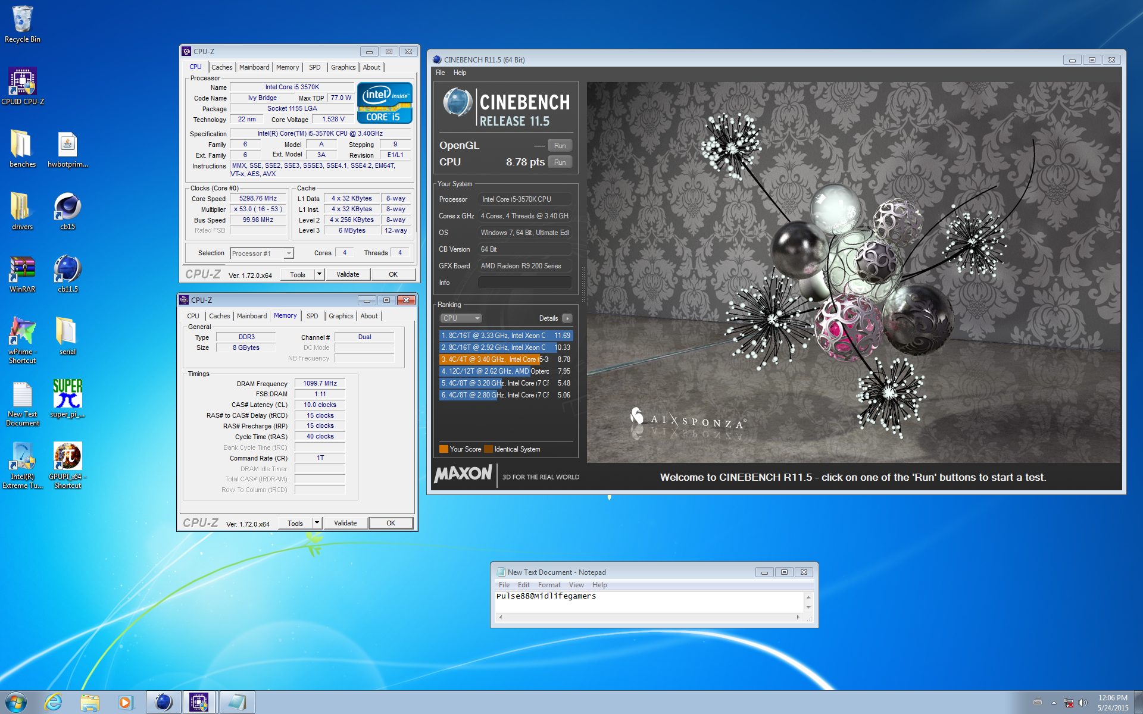
Task: Click OK in Memory CPU-Z window
Action: coord(391,523)
